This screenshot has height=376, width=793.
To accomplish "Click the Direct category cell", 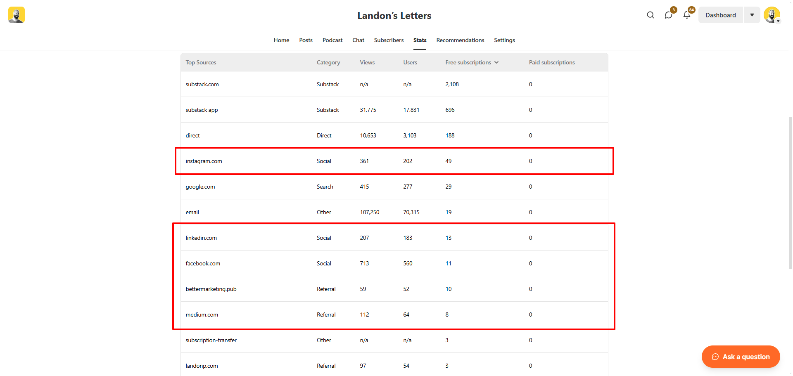I will (324, 135).
